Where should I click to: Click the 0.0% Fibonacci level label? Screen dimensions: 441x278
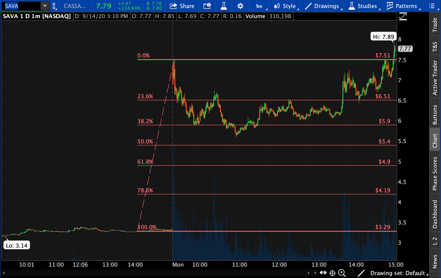143,55
